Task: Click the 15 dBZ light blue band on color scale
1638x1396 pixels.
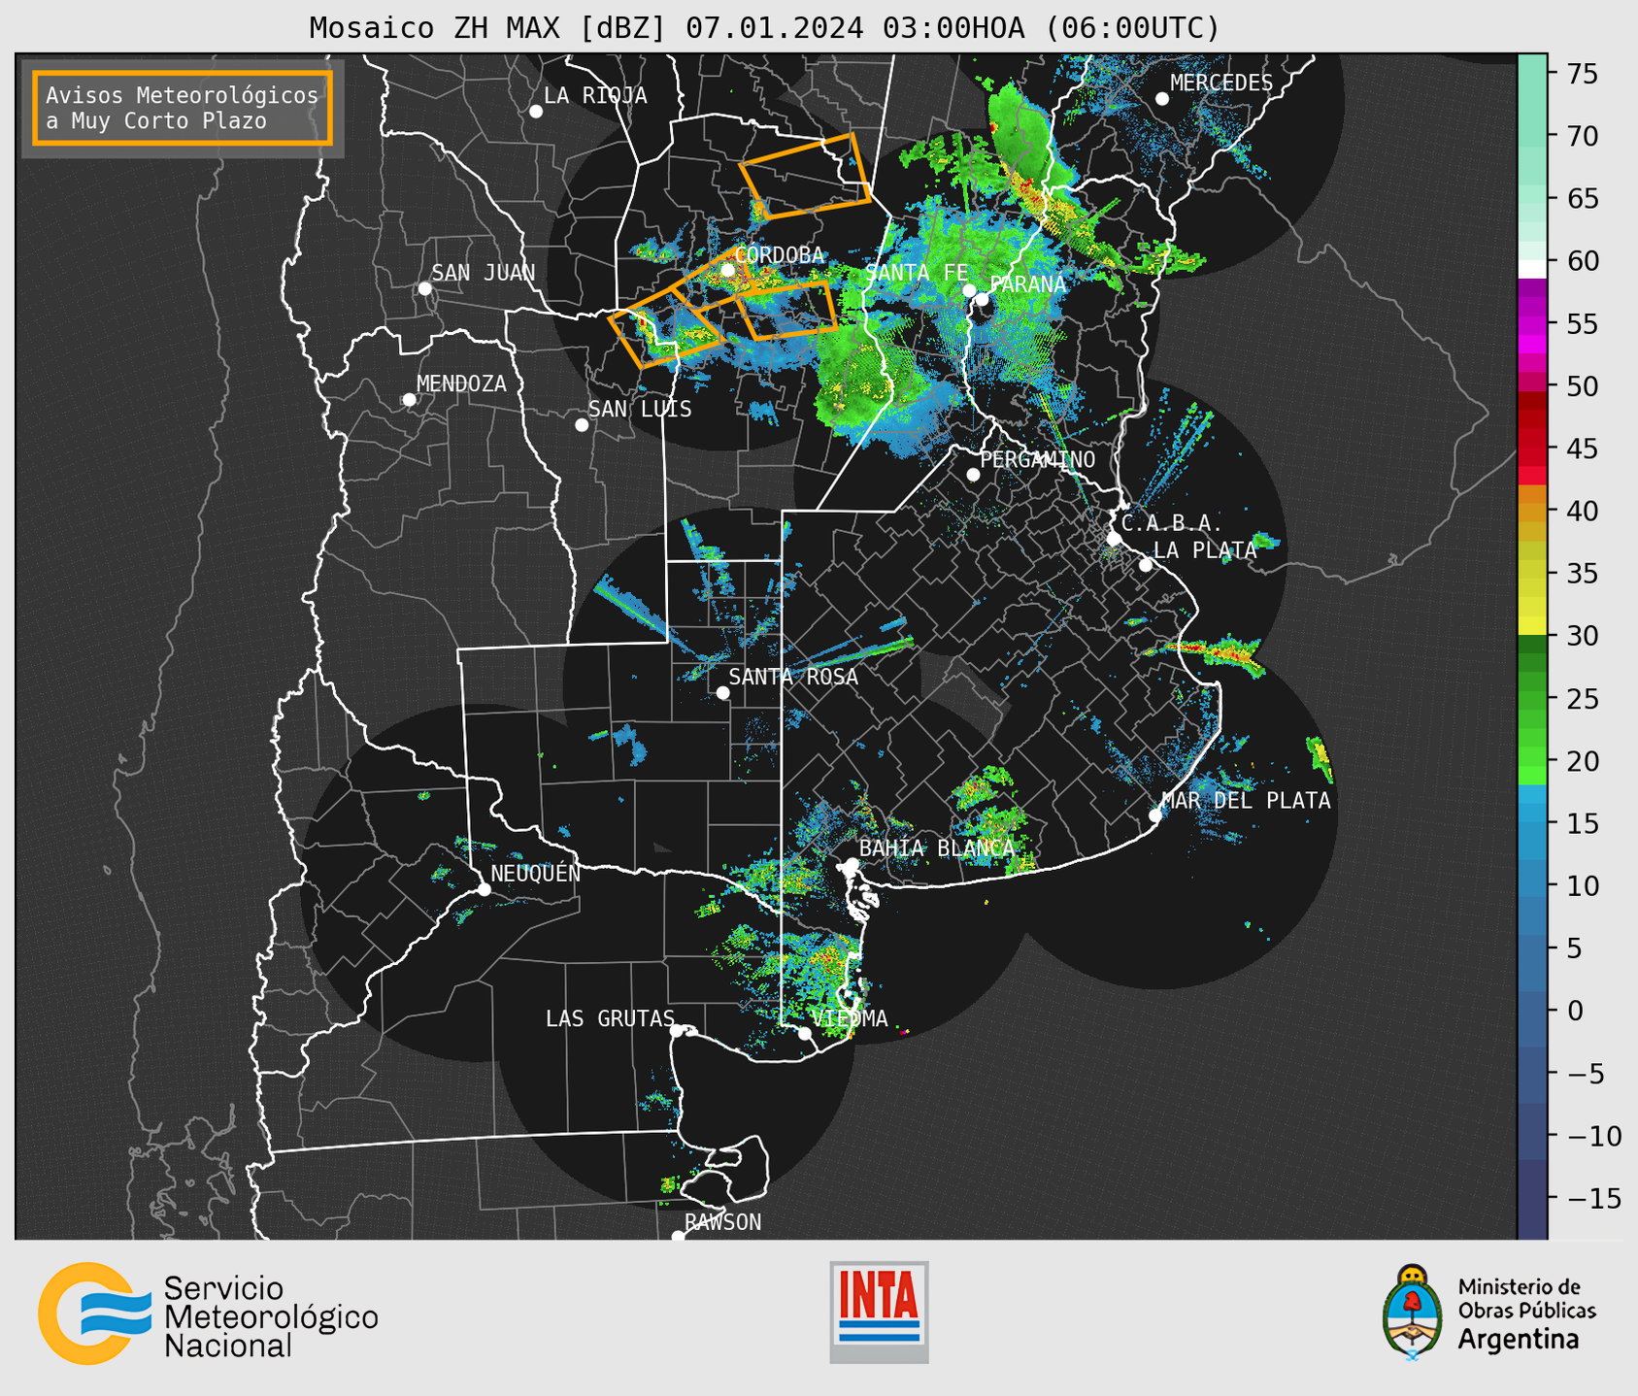Action: [1532, 823]
